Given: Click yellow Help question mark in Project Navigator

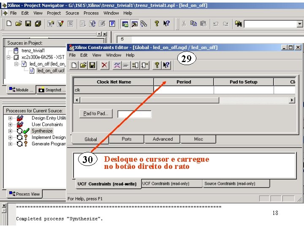Looking at the screenshot, I should tap(157, 24).
